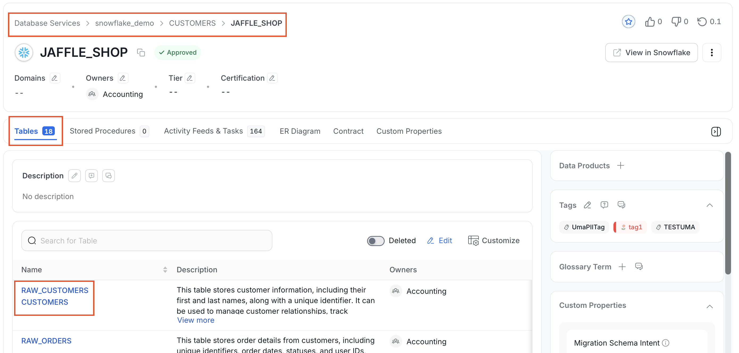This screenshot has height=353, width=739.
Task: Go to CUSTOMERS breadcrumb
Action: [x=192, y=23]
